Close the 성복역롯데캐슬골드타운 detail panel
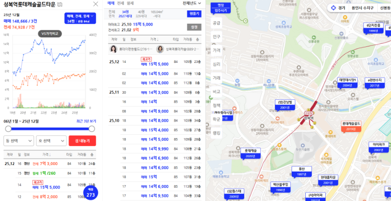This screenshot has height=201, width=391. [x=96, y=4]
